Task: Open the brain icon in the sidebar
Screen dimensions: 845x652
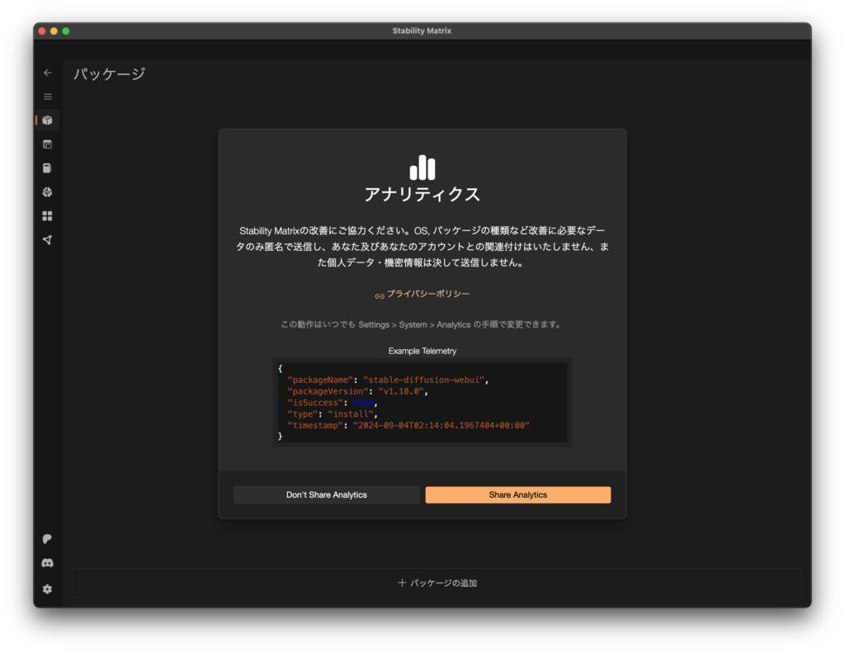Action: 47,192
